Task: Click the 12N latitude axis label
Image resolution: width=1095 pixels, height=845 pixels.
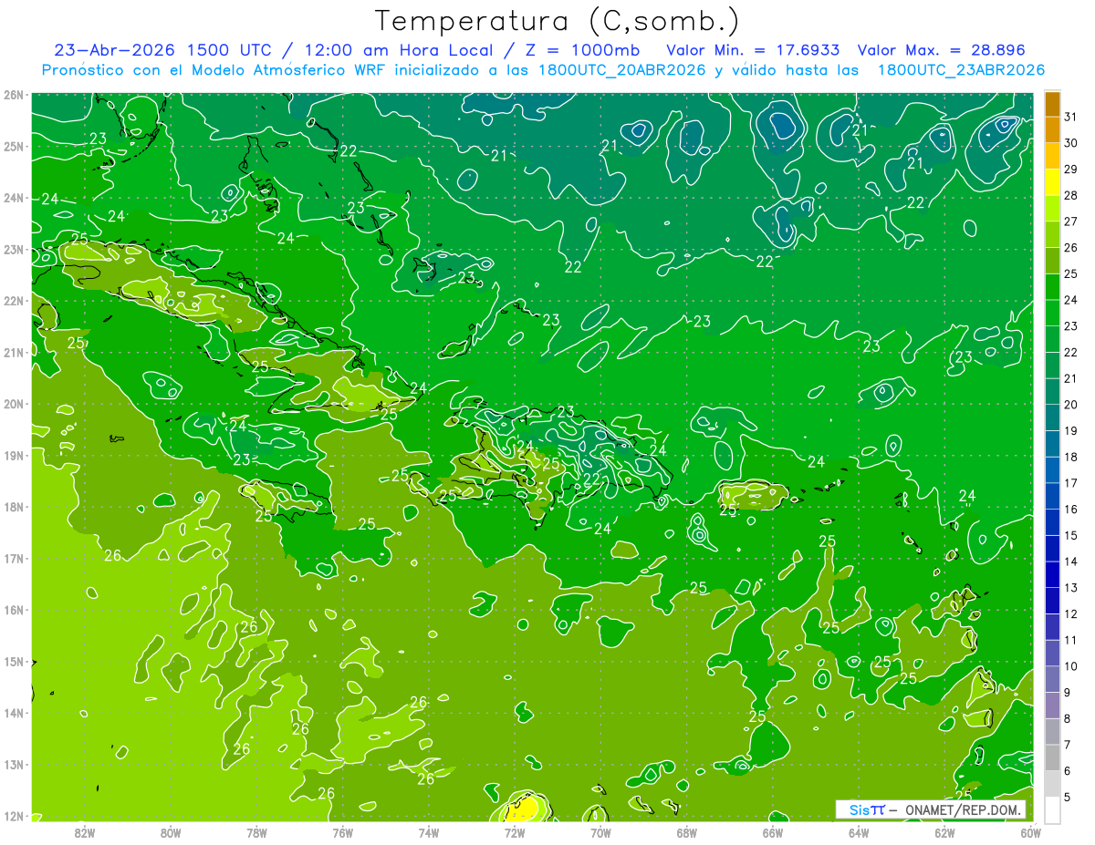Action: pyautogui.click(x=14, y=816)
